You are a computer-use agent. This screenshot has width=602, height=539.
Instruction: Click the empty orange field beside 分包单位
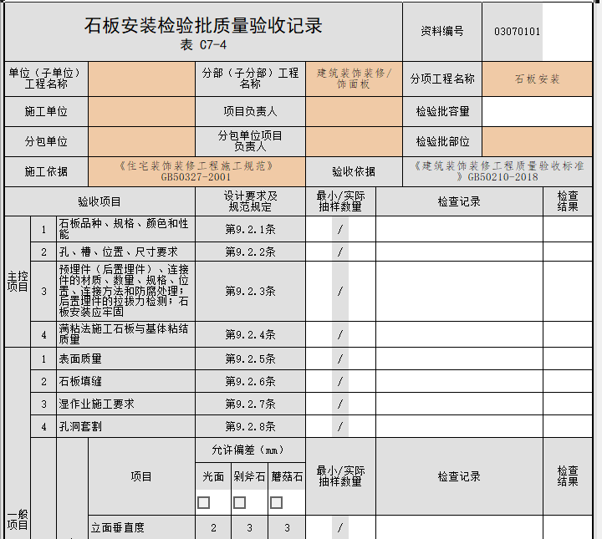[x=141, y=141]
